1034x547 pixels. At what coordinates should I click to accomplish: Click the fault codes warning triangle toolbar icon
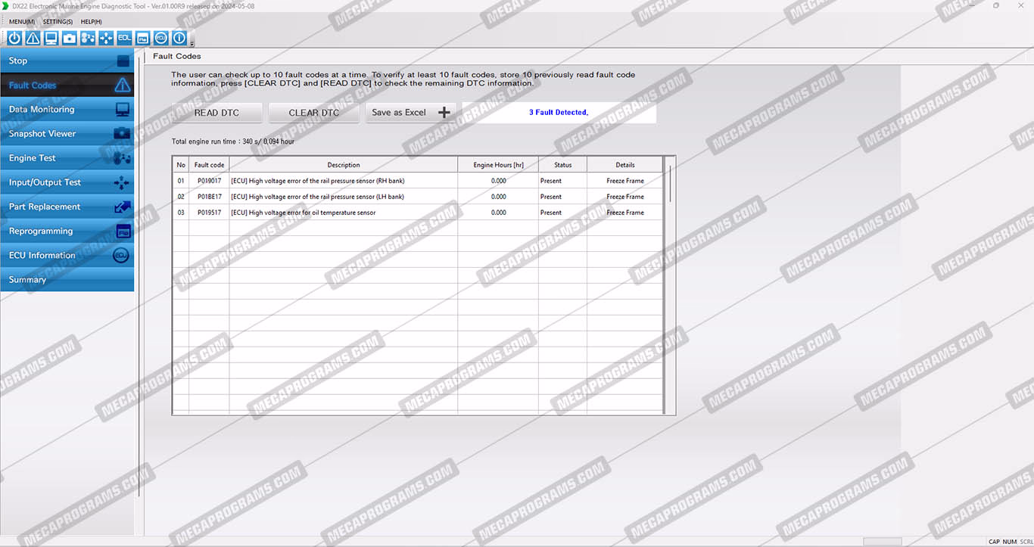tap(33, 38)
